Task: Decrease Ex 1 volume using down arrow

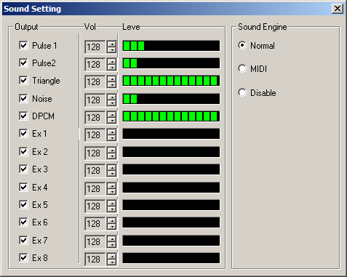Action: pyautogui.click(x=112, y=138)
